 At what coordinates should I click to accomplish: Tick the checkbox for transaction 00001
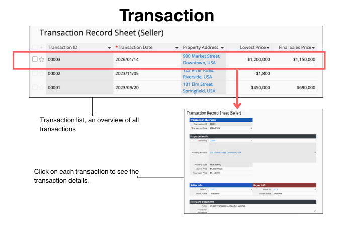click(x=35, y=87)
